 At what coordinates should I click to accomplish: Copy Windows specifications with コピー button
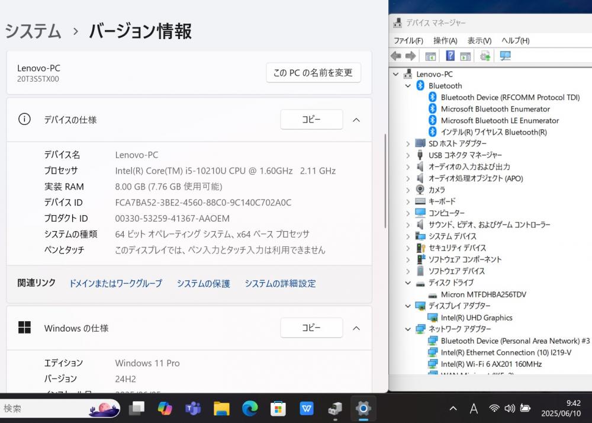(311, 328)
